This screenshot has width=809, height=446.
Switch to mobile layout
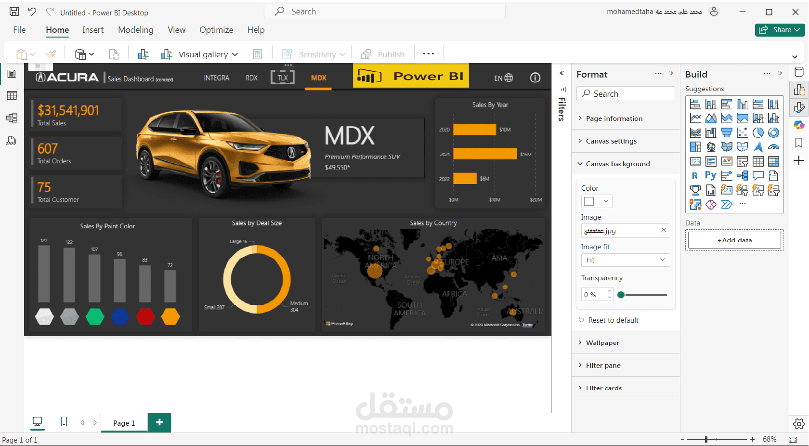[x=64, y=422]
